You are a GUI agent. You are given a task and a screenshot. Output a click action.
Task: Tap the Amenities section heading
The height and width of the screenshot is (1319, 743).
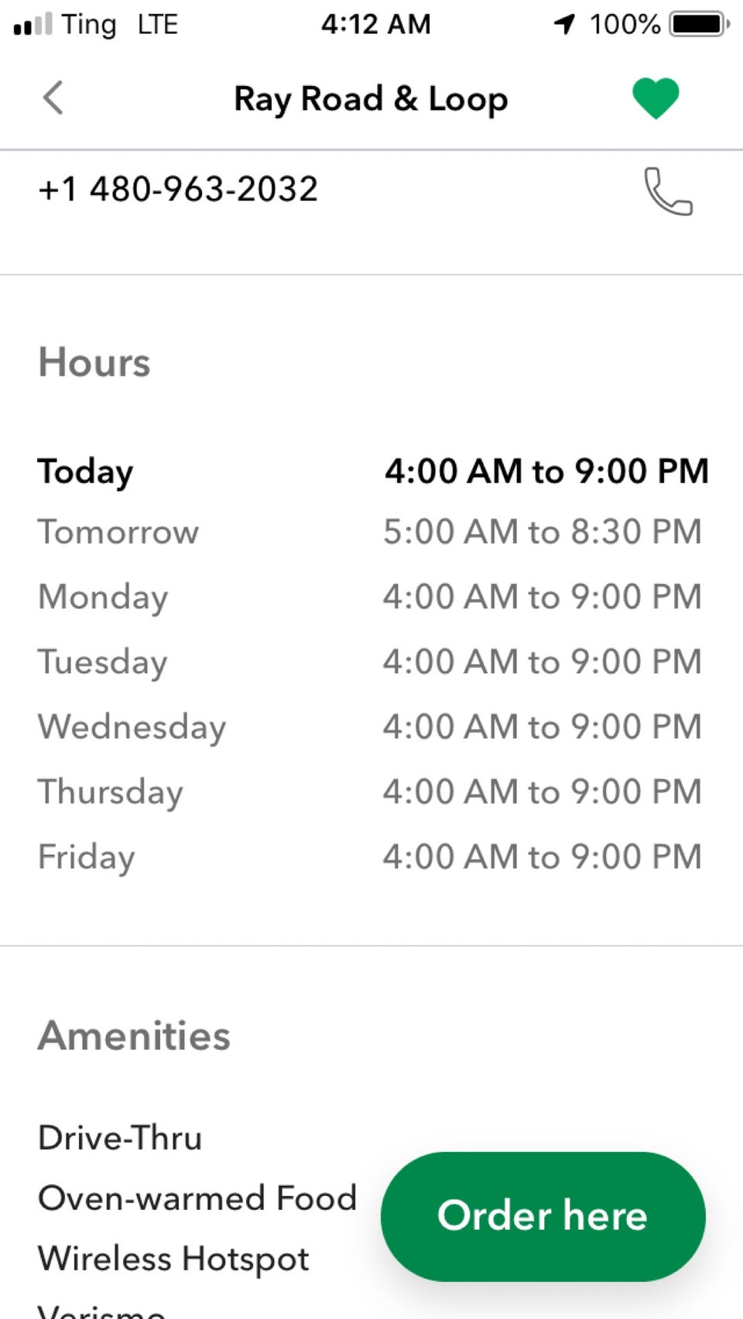tap(134, 1035)
